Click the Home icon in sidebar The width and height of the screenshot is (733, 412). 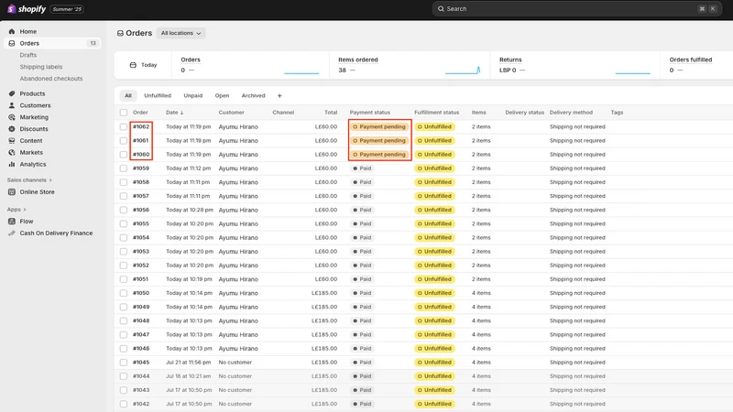(12, 31)
